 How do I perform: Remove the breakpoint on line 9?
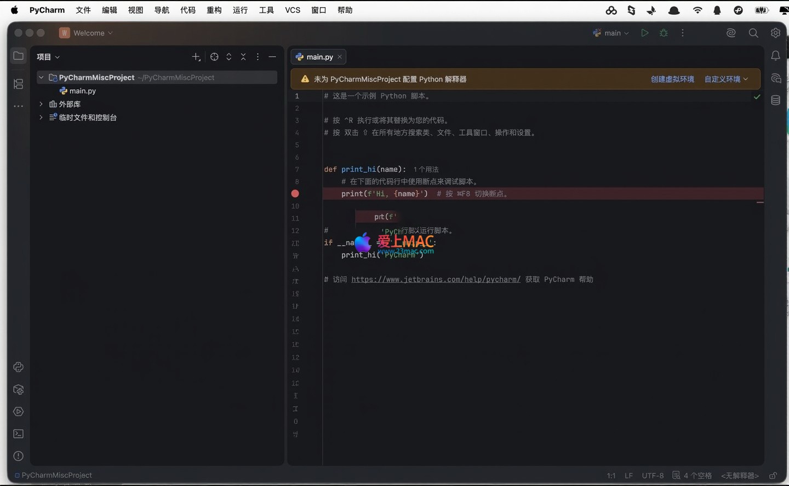295,194
